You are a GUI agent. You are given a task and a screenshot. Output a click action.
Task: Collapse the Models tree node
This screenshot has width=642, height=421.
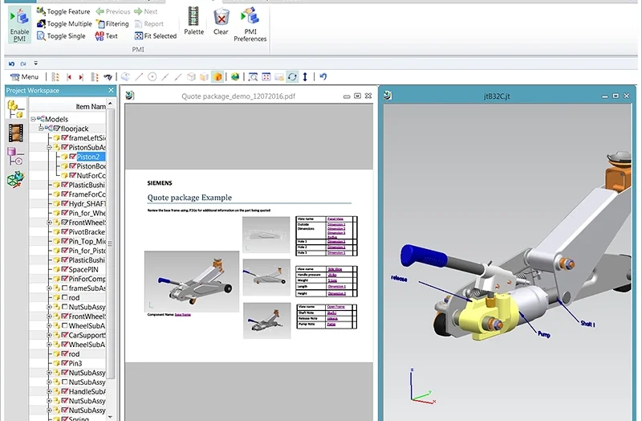point(34,119)
